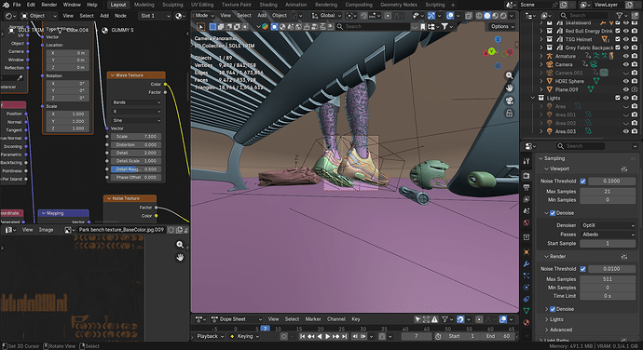This screenshot has width=643, height=350.
Task: Click the viewport zoom magnifier gizmo
Action: point(510,75)
